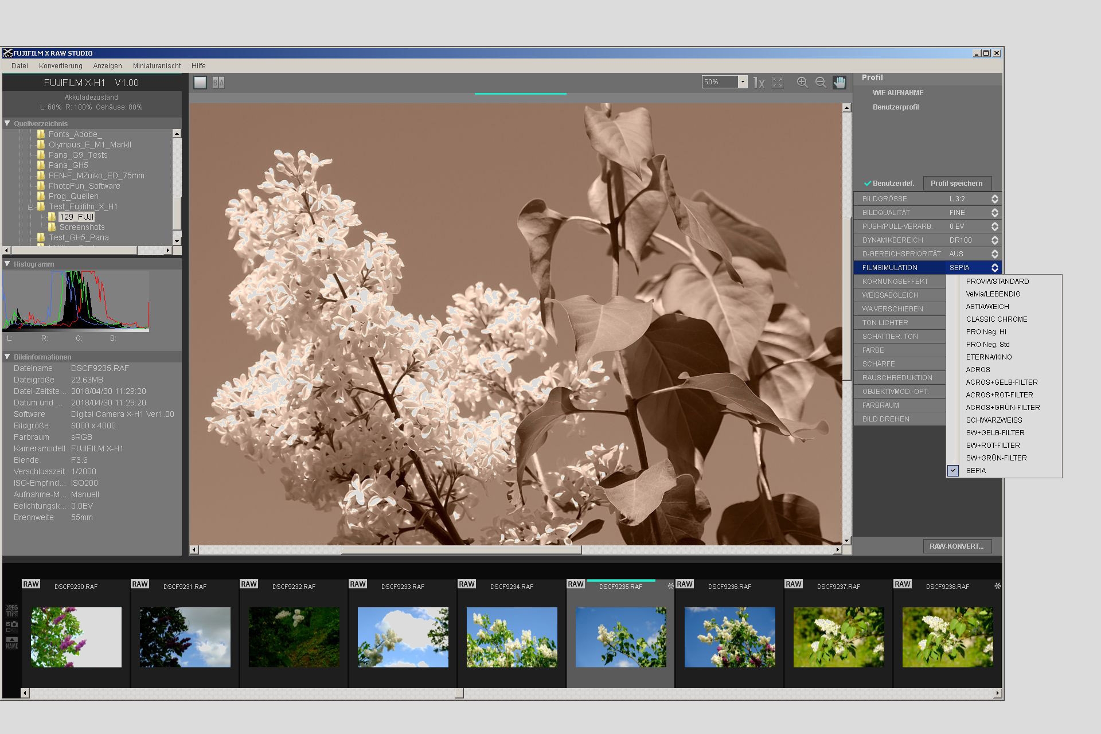Set zoom to 1x actual size
Screen dimensions: 1101x734
tap(759, 83)
